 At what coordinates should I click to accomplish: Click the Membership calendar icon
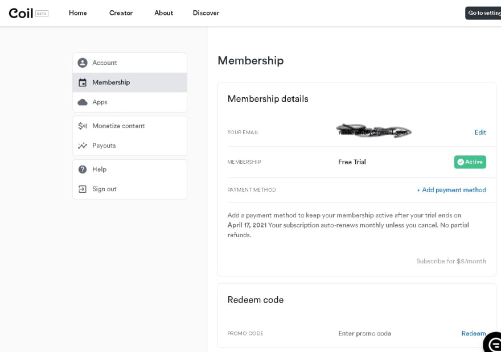pos(83,82)
